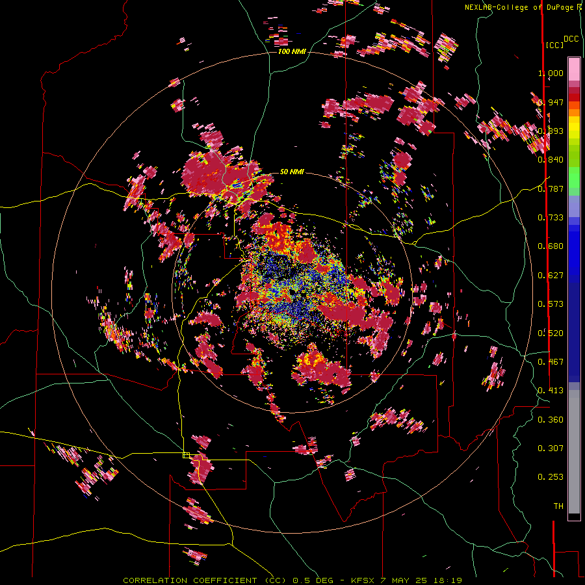
Task: Click the [CC] legend unit label
Action: click(x=554, y=45)
